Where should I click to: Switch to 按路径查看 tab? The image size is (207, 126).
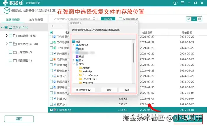click(x=13, y=20)
